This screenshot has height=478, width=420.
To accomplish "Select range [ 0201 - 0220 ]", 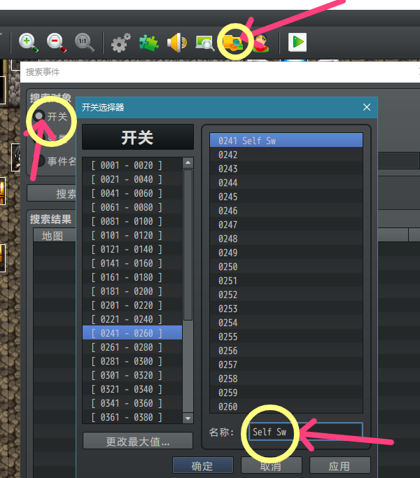I will 132,305.
